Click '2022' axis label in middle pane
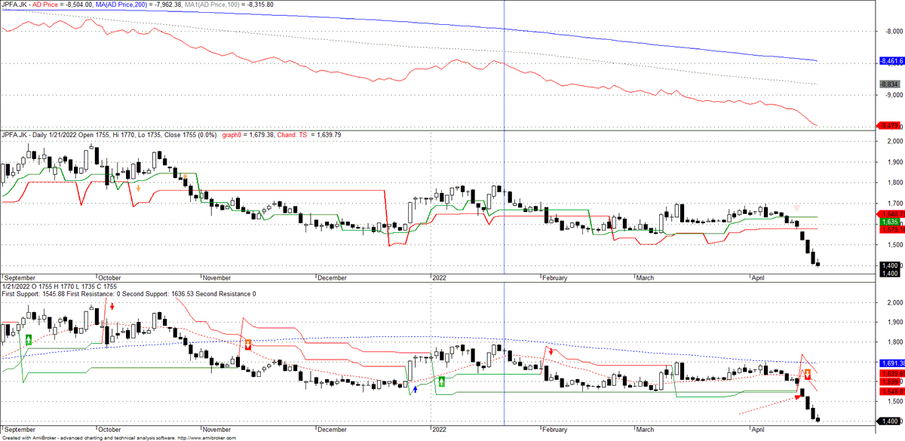The width and height of the screenshot is (905, 441). click(x=440, y=277)
